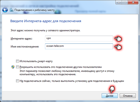Click the network wizard icon beside the title
The height and width of the screenshot is (102, 140).
pyautogui.click(x=11, y=10)
